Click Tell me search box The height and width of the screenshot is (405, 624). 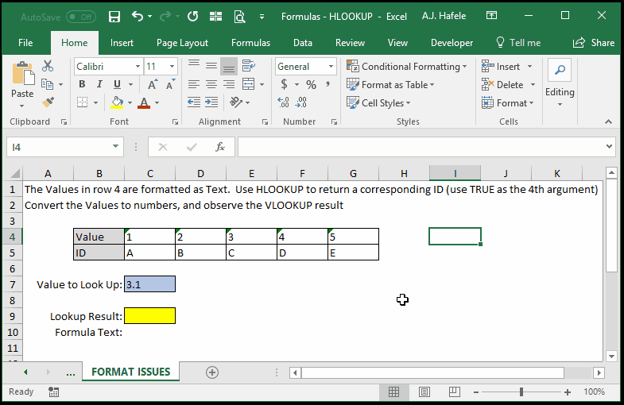[518, 43]
